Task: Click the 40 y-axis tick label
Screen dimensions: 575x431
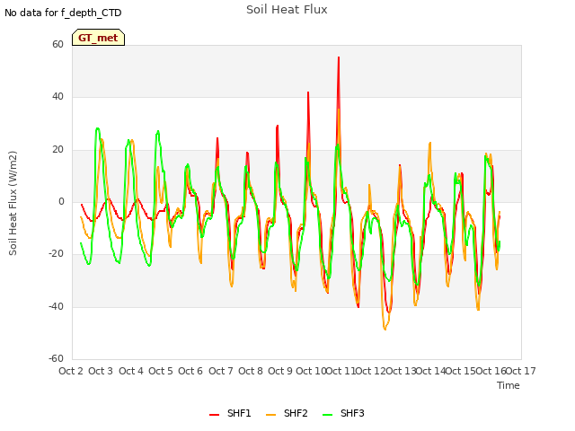Action: (x=57, y=97)
